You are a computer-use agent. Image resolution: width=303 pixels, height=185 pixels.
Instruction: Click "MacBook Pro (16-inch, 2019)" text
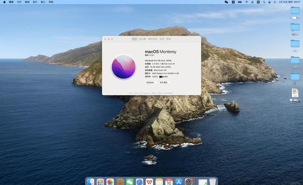(x=158, y=60)
